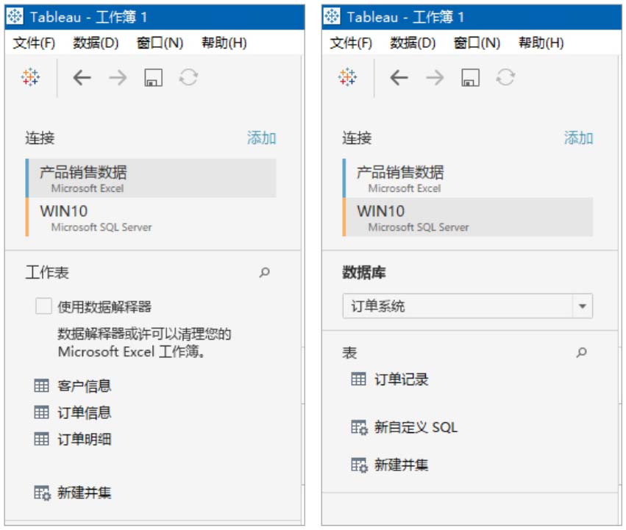Screen dimensions: 626x530
Task: Open 文件(F) menu in the right window
Action: tap(351, 43)
